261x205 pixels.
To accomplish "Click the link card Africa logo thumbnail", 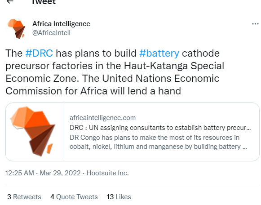I will coord(35,132).
